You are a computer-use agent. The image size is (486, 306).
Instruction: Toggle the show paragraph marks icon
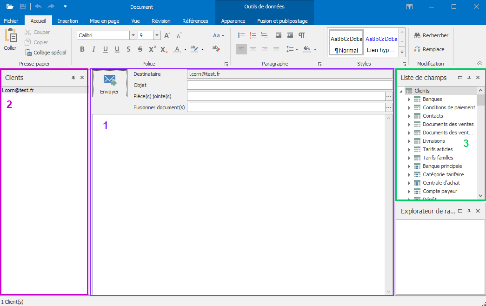click(302, 35)
